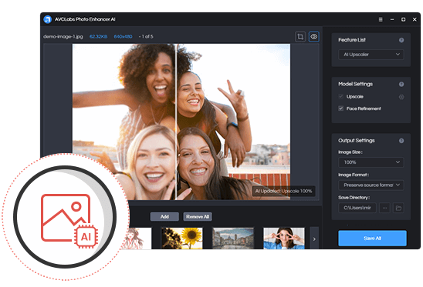Image resolution: width=423 pixels, height=287 pixels.
Task: Click the before/after comparison divider line
Action: [x=176, y=122]
